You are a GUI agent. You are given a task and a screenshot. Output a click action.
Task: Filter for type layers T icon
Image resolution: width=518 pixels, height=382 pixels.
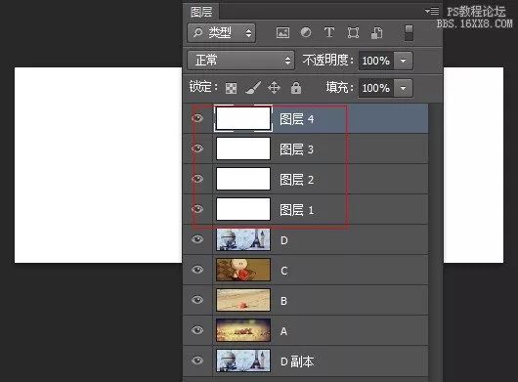pos(329,32)
